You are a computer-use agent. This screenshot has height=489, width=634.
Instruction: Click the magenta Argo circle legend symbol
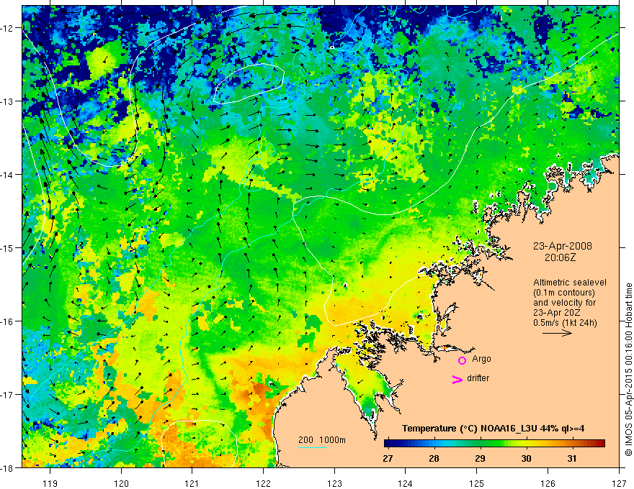(462, 360)
